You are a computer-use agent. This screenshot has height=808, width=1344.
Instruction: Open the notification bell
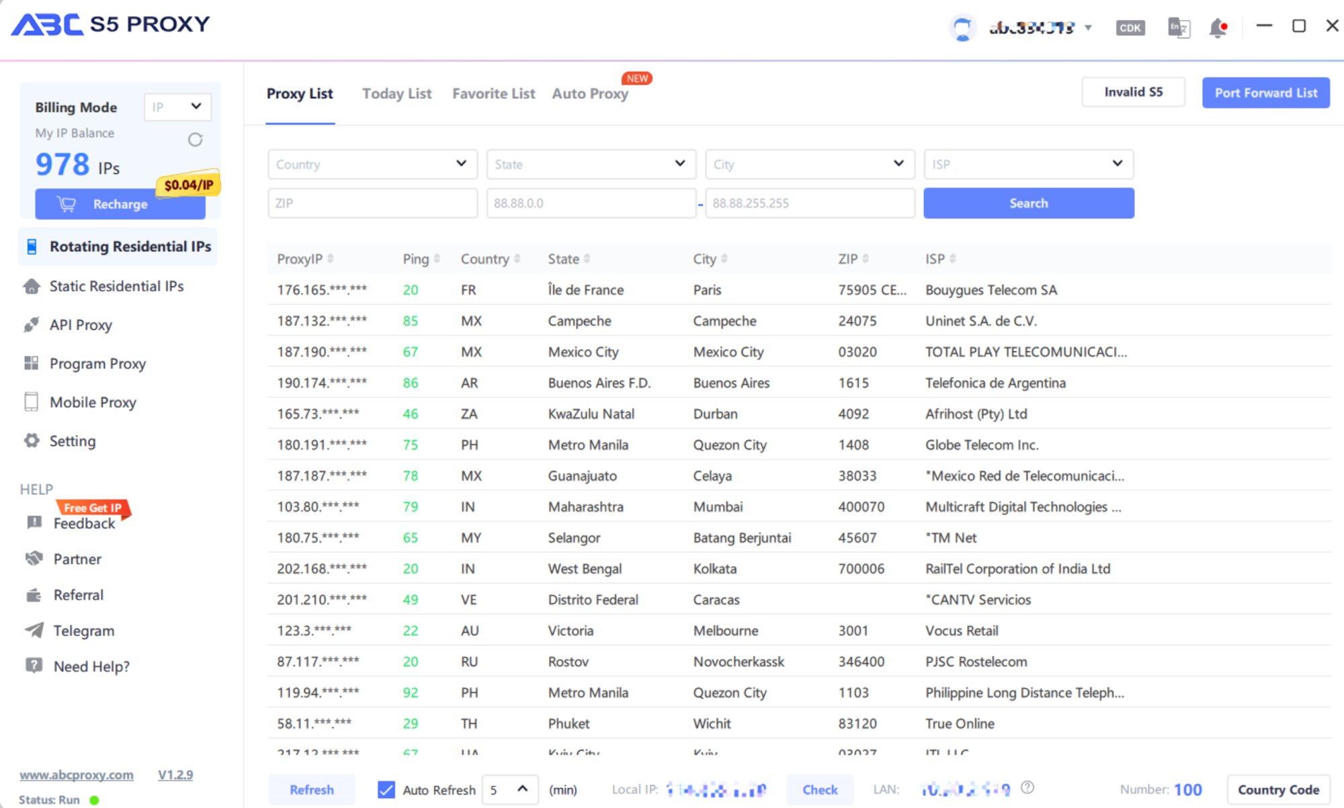[1218, 28]
